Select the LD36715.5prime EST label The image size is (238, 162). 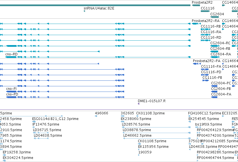click(47, 130)
